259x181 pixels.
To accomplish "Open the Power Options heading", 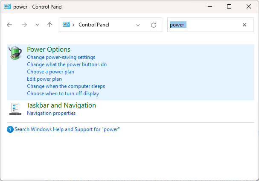I will click(x=49, y=50).
